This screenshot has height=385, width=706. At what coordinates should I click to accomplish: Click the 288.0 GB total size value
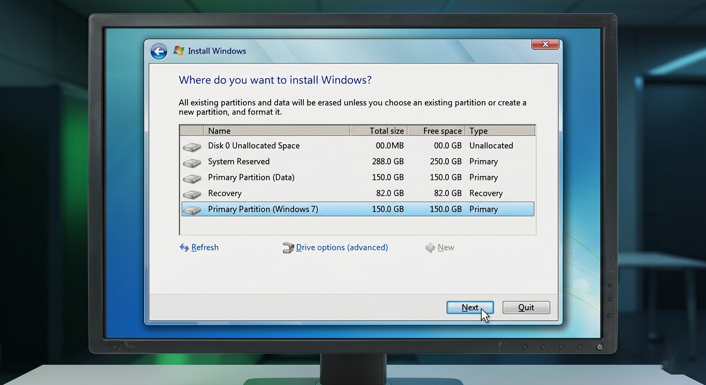click(388, 161)
